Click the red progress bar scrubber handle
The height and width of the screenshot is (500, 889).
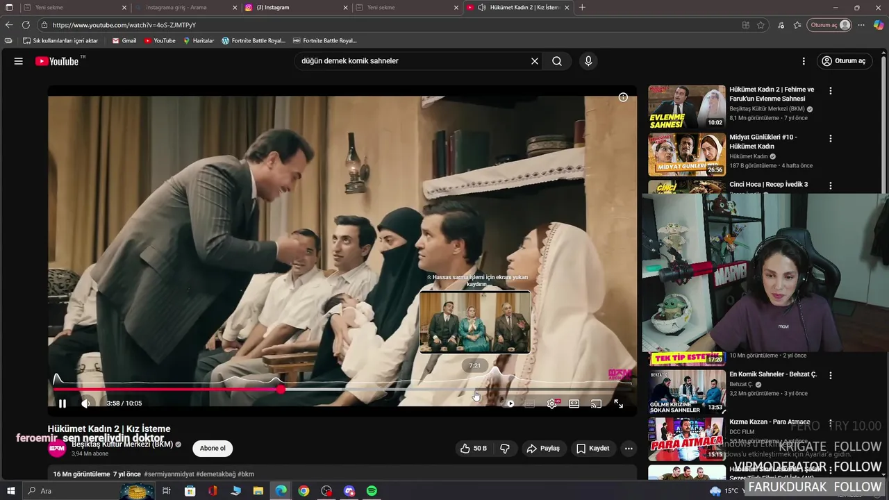pyautogui.click(x=281, y=390)
